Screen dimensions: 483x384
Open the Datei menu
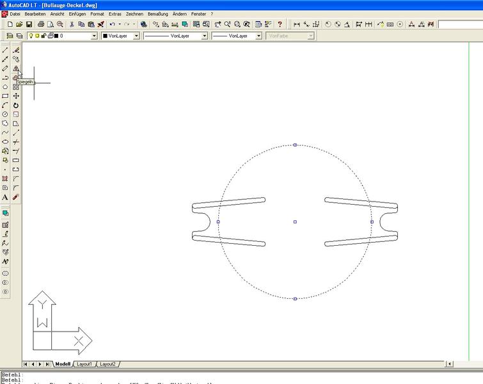(15, 14)
